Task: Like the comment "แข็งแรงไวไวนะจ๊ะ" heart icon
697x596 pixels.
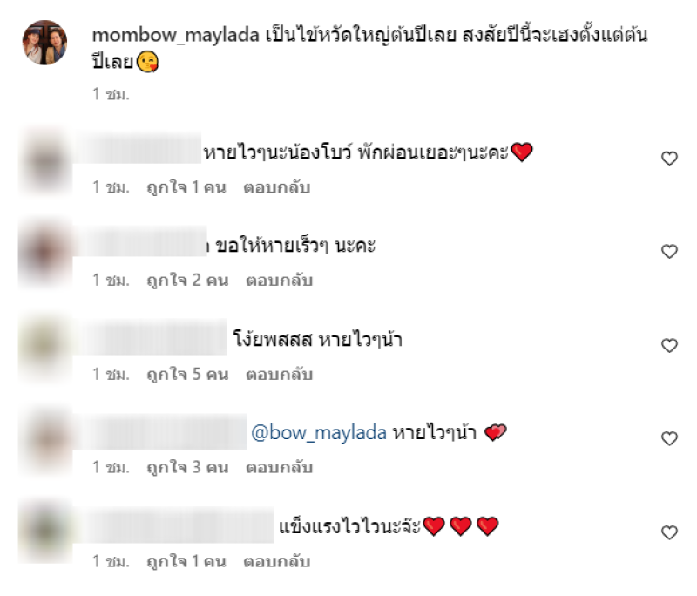Action: [x=669, y=532]
